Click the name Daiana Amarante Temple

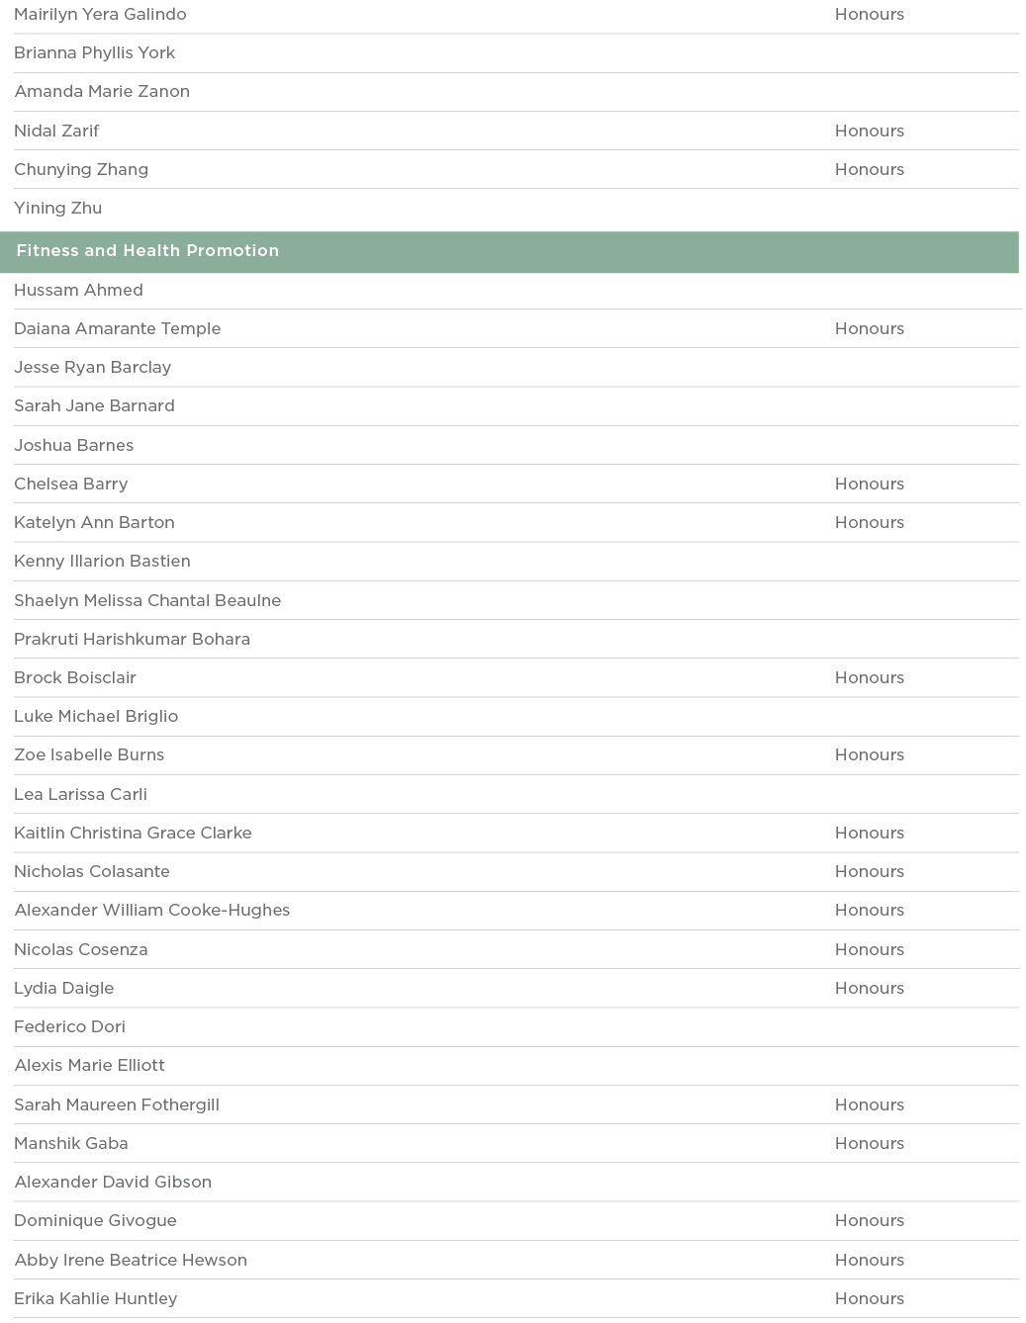117,328
